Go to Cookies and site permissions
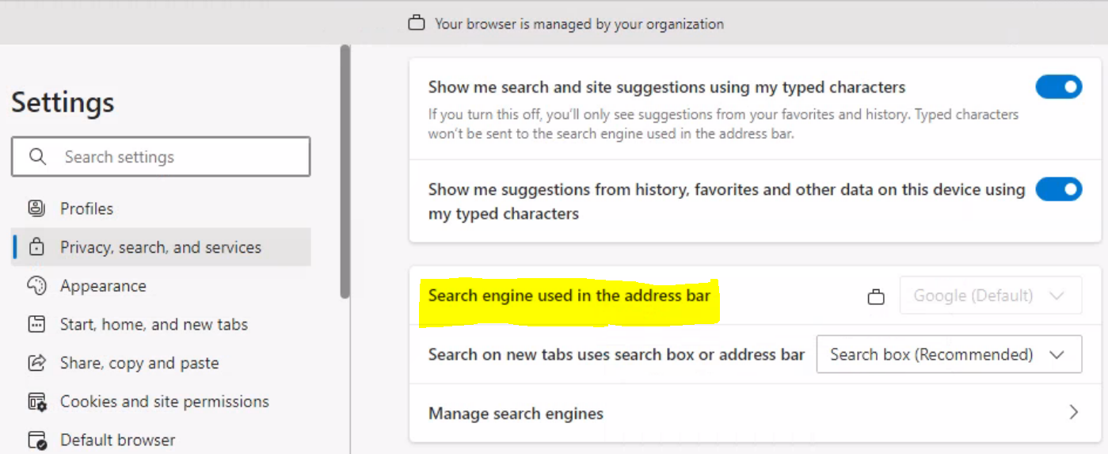Screen dimensions: 1108x454 click(x=164, y=402)
